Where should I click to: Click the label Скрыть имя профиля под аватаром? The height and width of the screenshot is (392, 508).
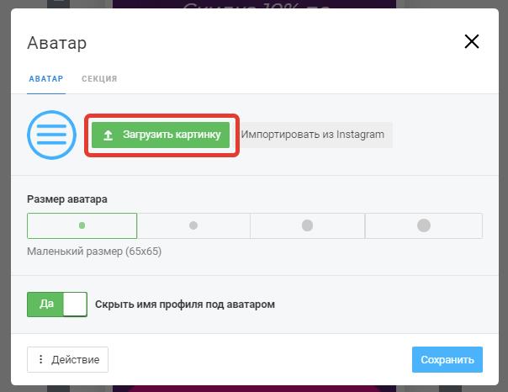pos(185,305)
